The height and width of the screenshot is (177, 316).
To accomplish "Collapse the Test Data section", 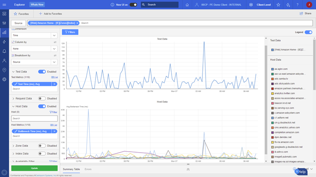I will (13, 72).
